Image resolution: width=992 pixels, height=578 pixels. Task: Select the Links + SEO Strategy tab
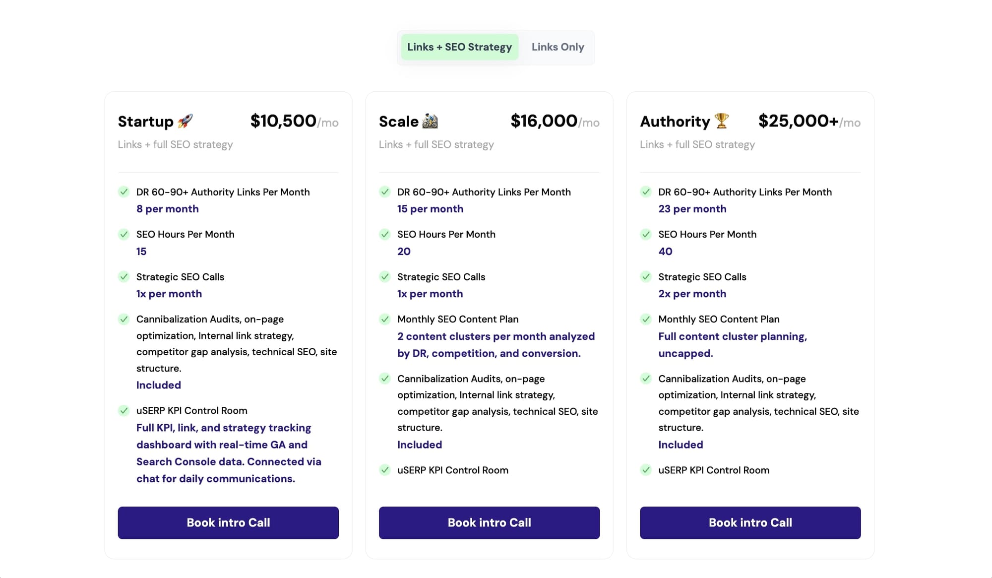point(459,47)
